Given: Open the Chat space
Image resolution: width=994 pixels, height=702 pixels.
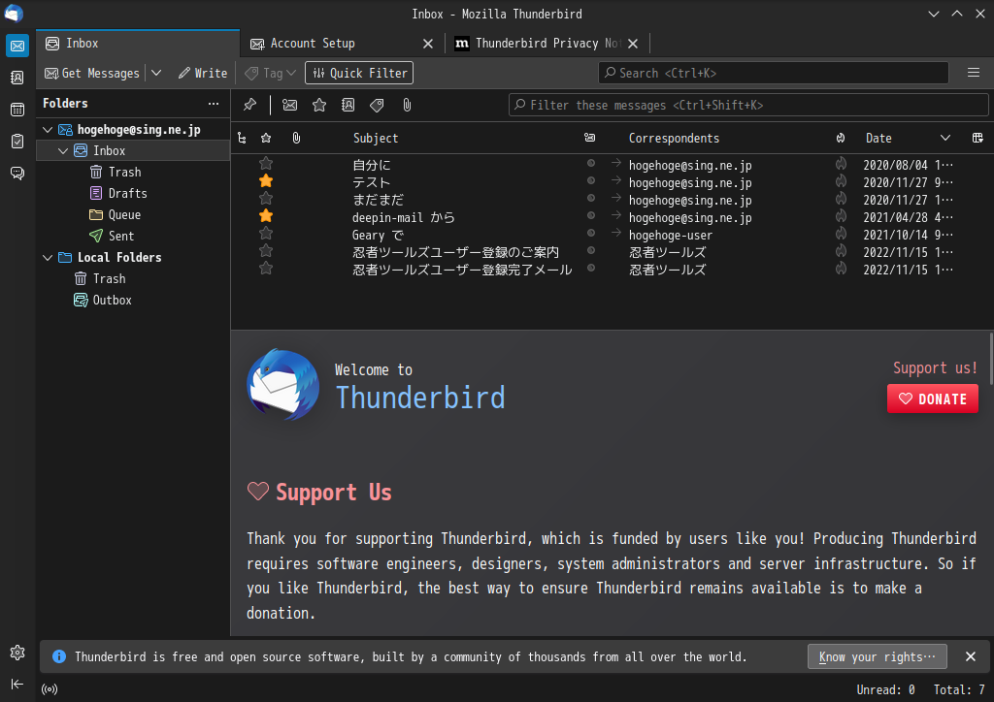Looking at the screenshot, I should (17, 173).
